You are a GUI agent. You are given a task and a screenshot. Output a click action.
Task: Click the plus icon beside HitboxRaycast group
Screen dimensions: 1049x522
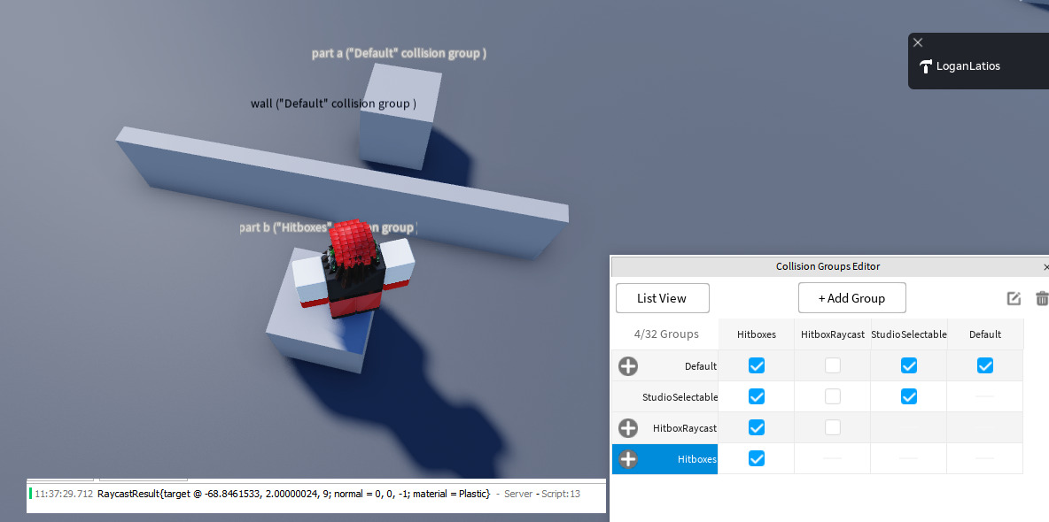click(626, 427)
